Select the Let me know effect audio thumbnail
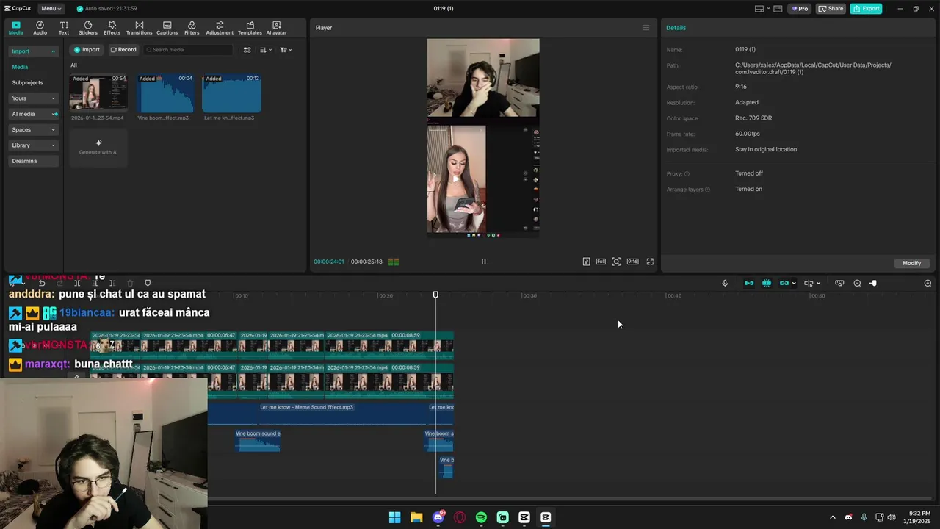Viewport: 940px width, 529px height. pyautogui.click(x=231, y=93)
